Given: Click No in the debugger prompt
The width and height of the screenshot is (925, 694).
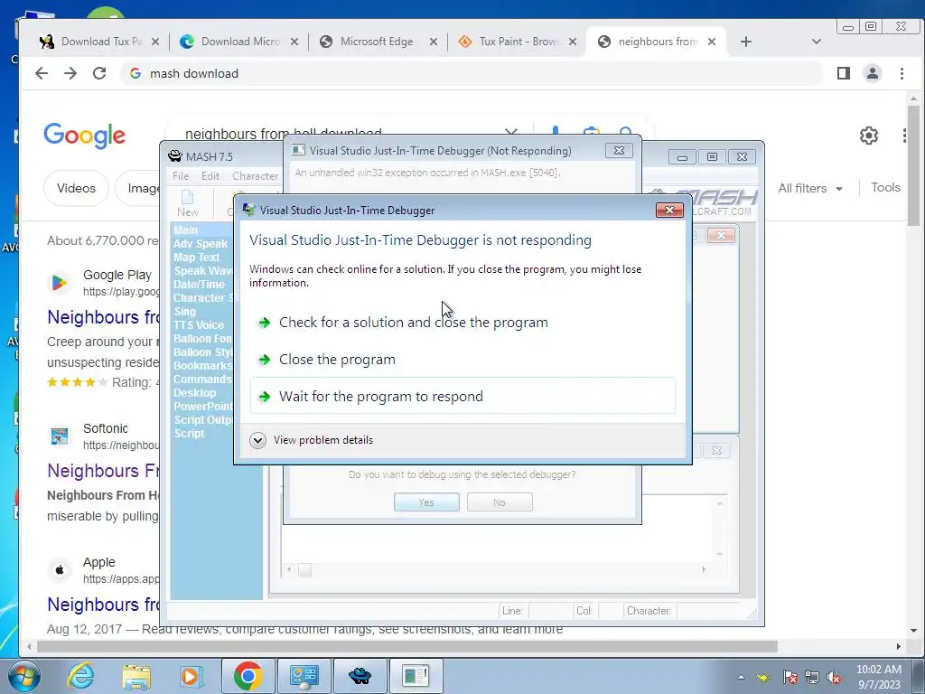Looking at the screenshot, I should click(500, 502).
